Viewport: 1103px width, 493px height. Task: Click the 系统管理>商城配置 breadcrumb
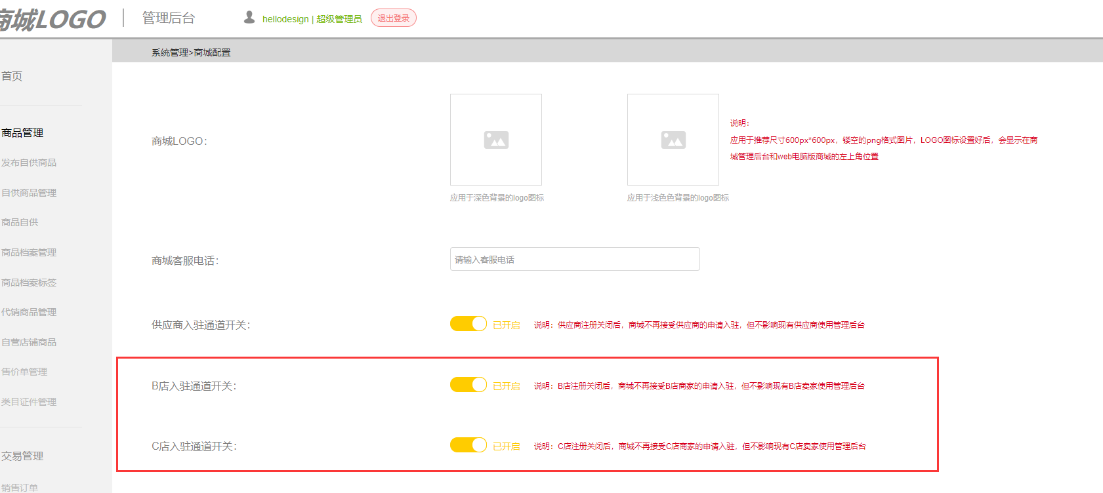(191, 52)
